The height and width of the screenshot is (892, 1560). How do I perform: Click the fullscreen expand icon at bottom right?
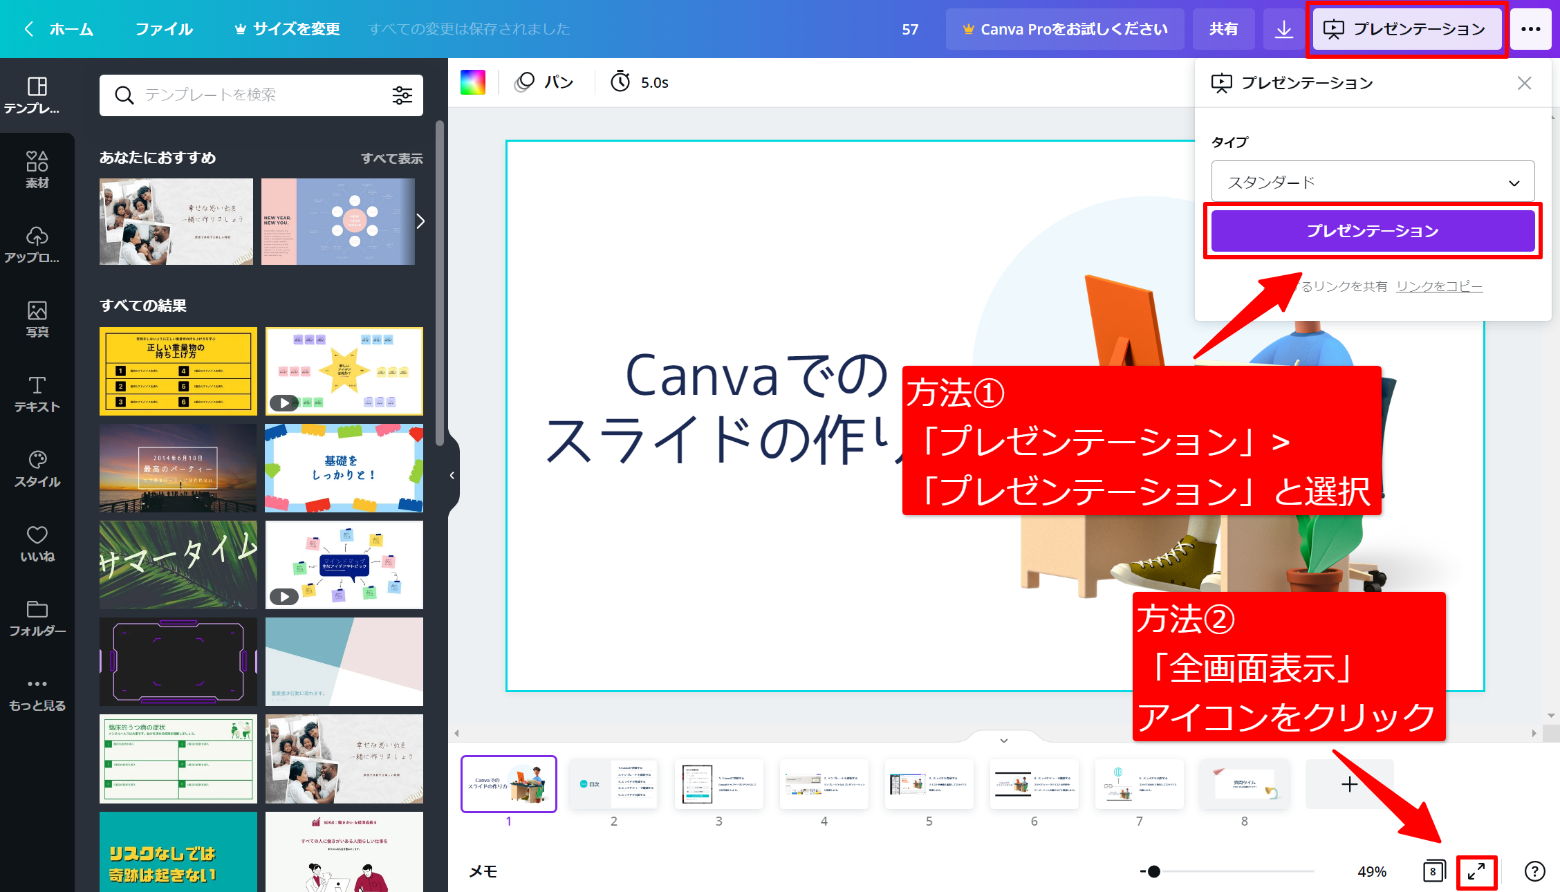pyautogui.click(x=1476, y=871)
